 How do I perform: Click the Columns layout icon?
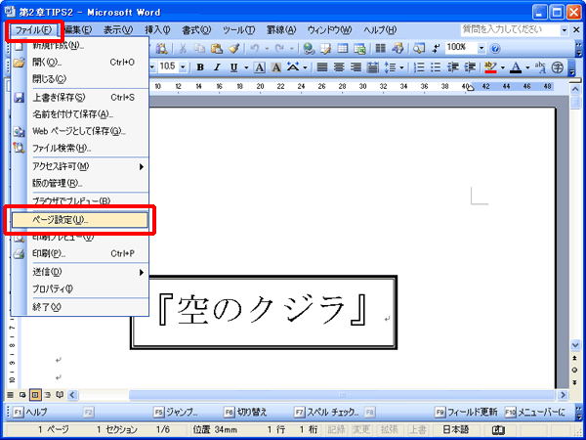pyautogui.click(x=381, y=48)
